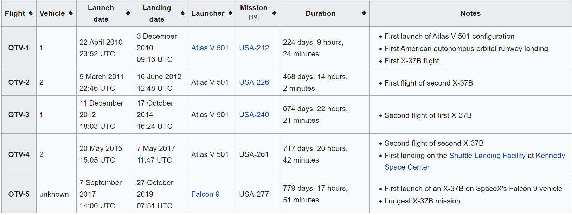The height and width of the screenshot is (215, 572).
Task: Open the Shuttle Landing Facility link
Action: click(x=487, y=156)
